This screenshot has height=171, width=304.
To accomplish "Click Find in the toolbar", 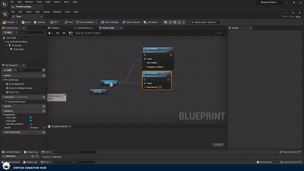I will [68, 22].
